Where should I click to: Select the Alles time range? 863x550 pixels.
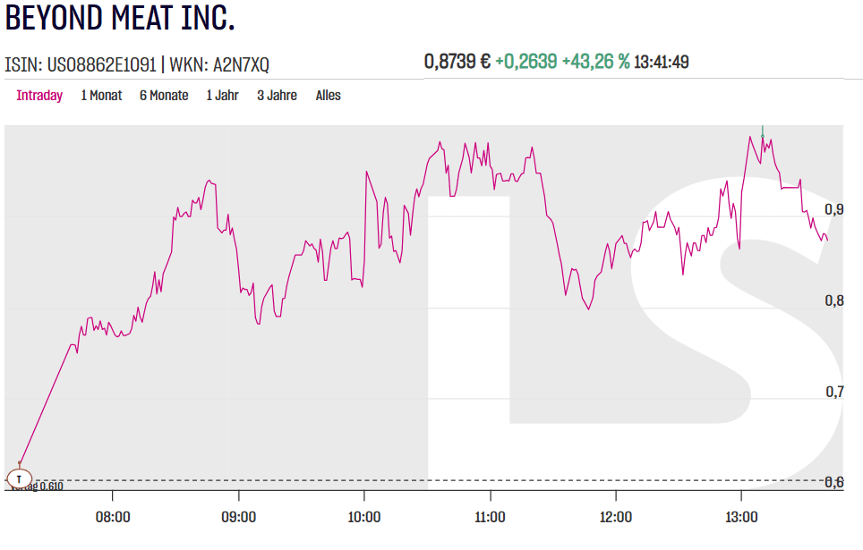[x=328, y=96]
